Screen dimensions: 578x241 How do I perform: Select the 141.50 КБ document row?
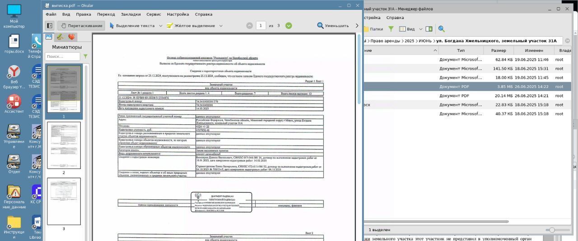(x=467, y=69)
